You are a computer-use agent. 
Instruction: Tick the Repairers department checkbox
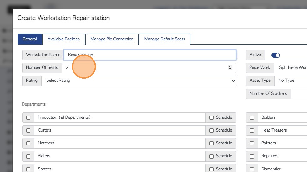tap(252, 156)
